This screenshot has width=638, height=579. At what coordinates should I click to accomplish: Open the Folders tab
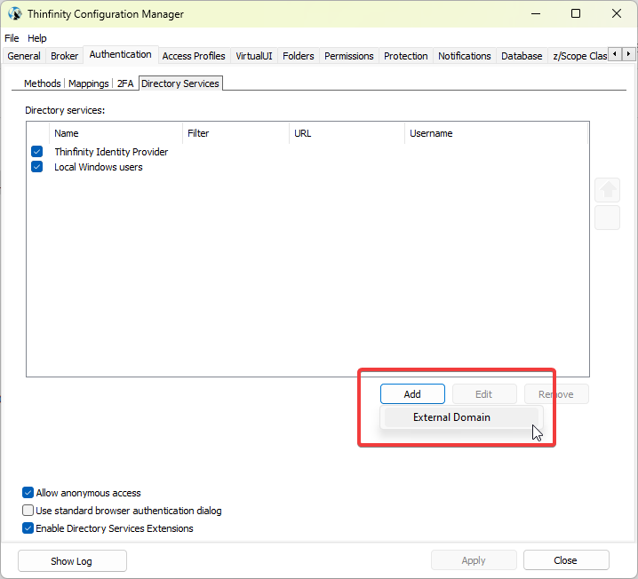299,56
